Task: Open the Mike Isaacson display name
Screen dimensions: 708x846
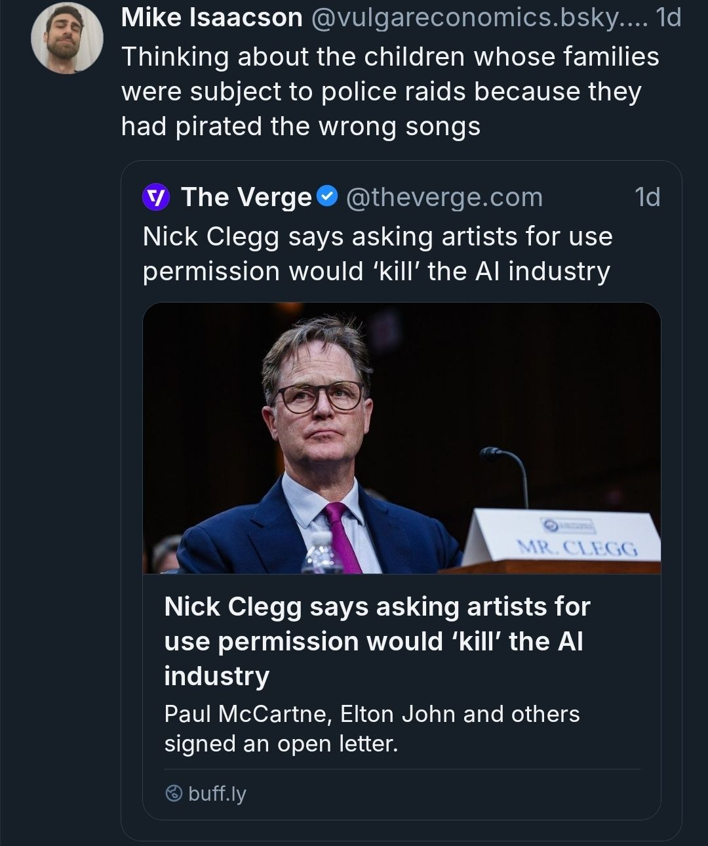Action: (x=212, y=18)
